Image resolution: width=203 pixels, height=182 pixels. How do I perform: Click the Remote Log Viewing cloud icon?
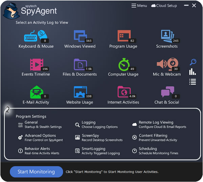pyautogui.click(x=135, y=124)
